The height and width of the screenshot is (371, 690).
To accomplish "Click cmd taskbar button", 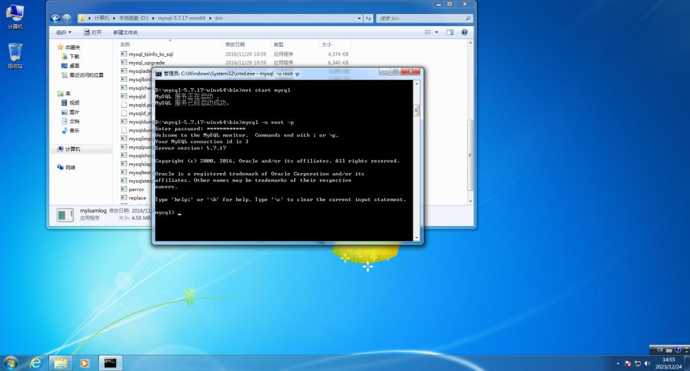I will click(110, 363).
